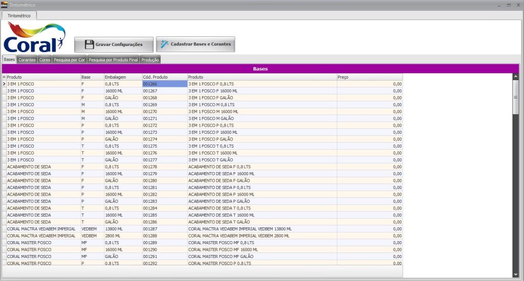Click the magic wand register icon
This screenshot has height=281, width=524.
(x=164, y=44)
